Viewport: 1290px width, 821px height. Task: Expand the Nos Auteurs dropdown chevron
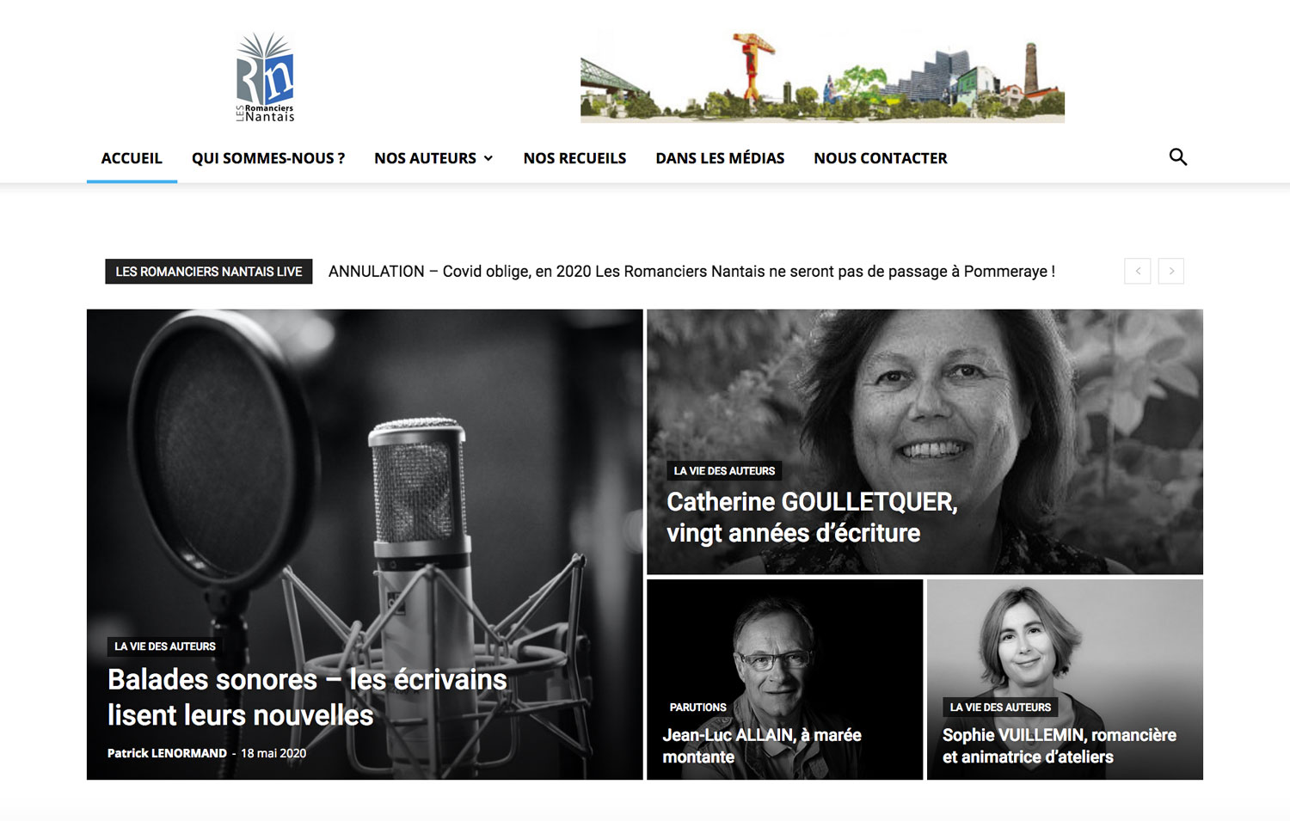click(488, 158)
